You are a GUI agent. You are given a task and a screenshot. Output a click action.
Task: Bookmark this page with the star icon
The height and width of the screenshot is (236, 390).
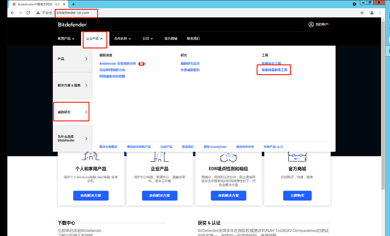[x=362, y=13]
